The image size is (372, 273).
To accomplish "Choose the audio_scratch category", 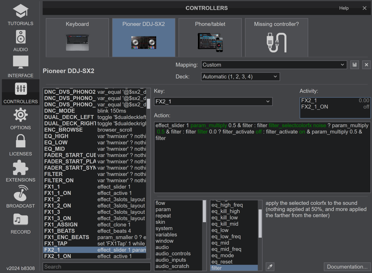I will (x=179, y=266).
